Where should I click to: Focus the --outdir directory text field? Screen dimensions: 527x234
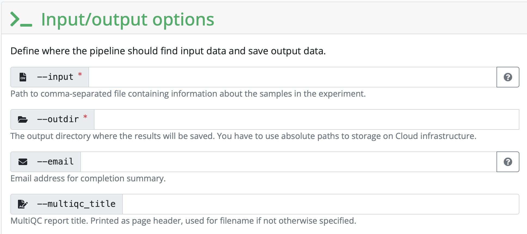point(306,119)
